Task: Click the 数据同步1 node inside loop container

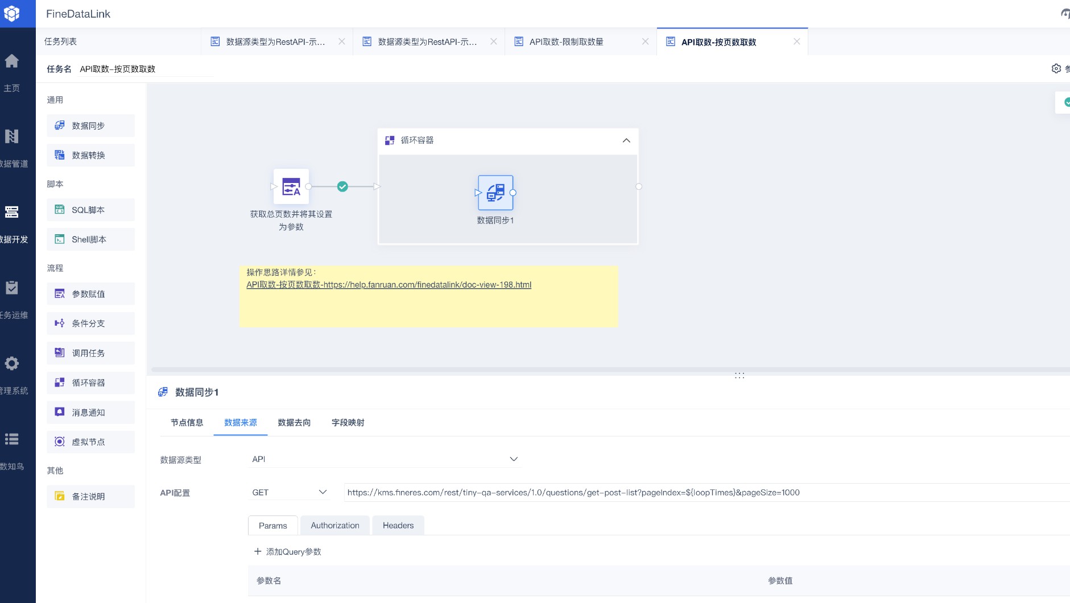Action: coord(495,193)
